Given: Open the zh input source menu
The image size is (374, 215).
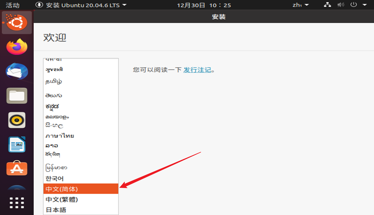Looking at the screenshot, I should pos(300,5).
